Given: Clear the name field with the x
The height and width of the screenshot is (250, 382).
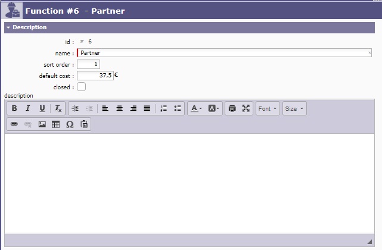Looking at the screenshot, I should click(369, 52).
